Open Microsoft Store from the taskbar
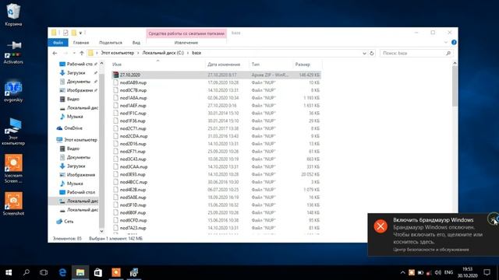The height and width of the screenshot is (280, 499). 98,272
